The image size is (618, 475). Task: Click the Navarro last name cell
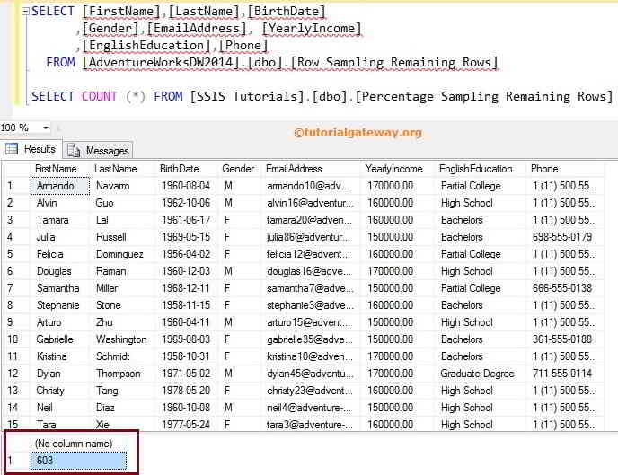pyautogui.click(x=122, y=186)
